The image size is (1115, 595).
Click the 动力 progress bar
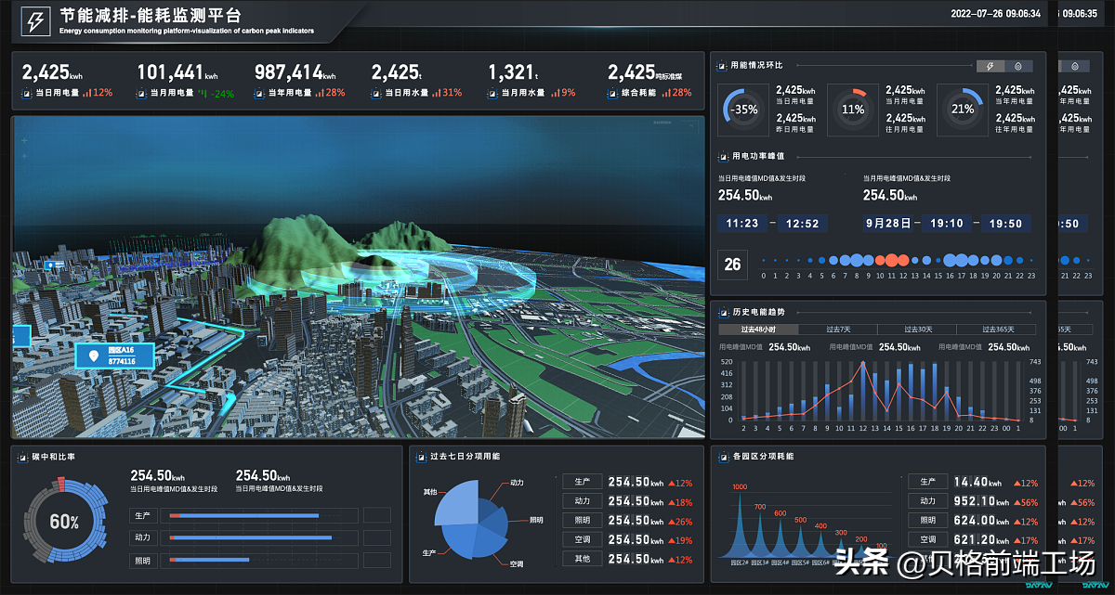[x=251, y=537]
